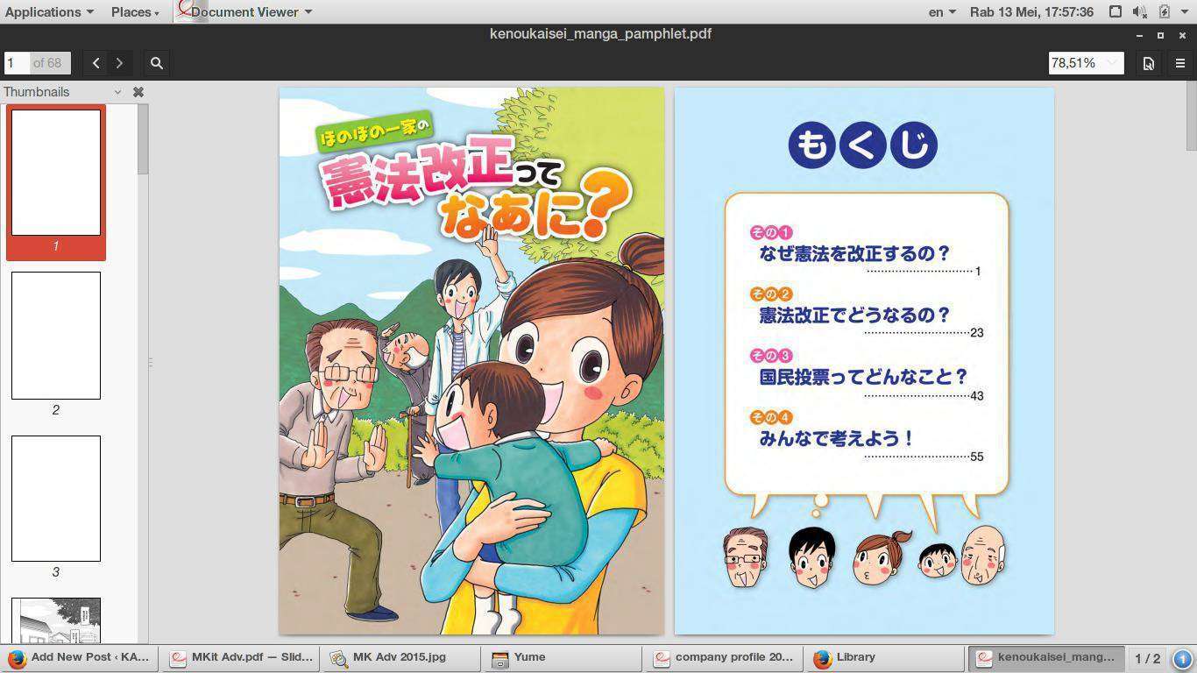Open the find search icon

tap(157, 63)
